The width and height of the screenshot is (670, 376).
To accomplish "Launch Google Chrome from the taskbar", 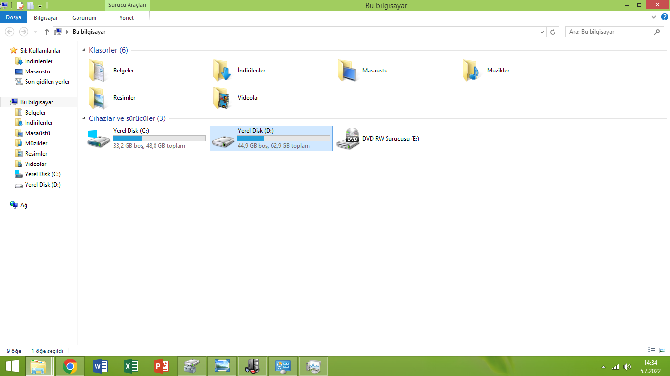I will pos(70,366).
